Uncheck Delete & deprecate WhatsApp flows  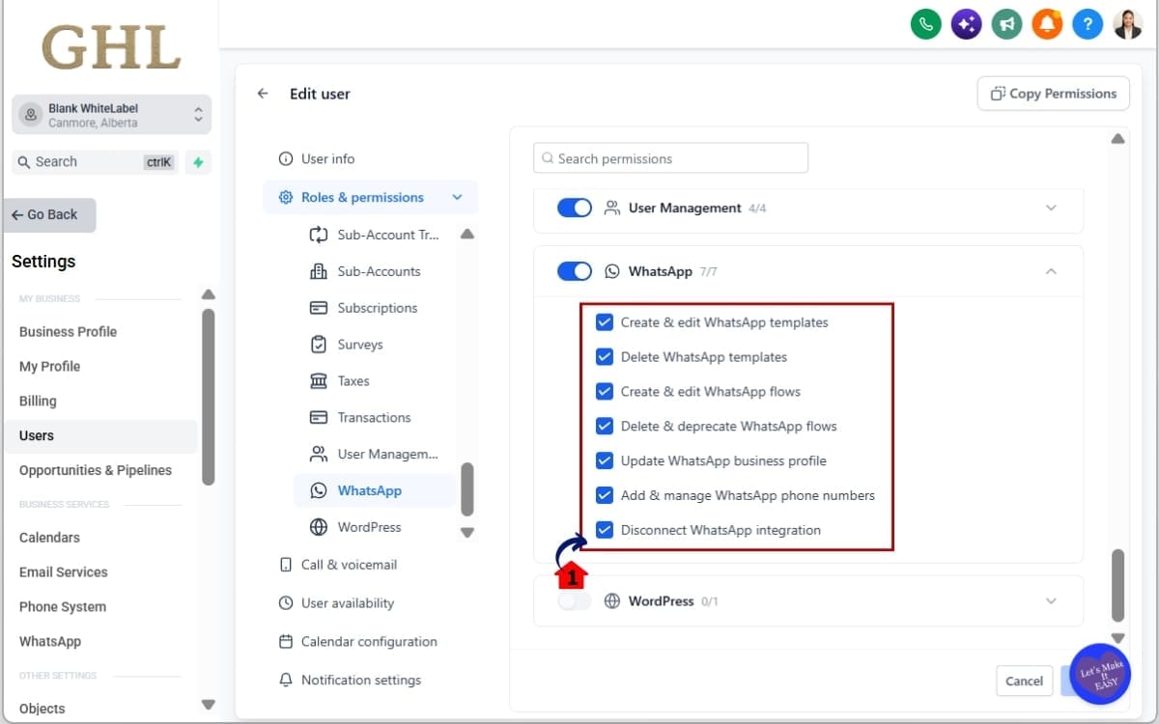pos(605,427)
